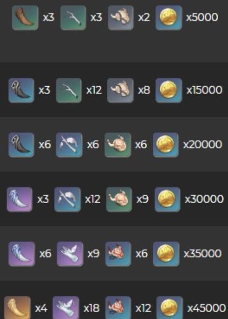Click the scythe icon labeled x12

click(67, 199)
